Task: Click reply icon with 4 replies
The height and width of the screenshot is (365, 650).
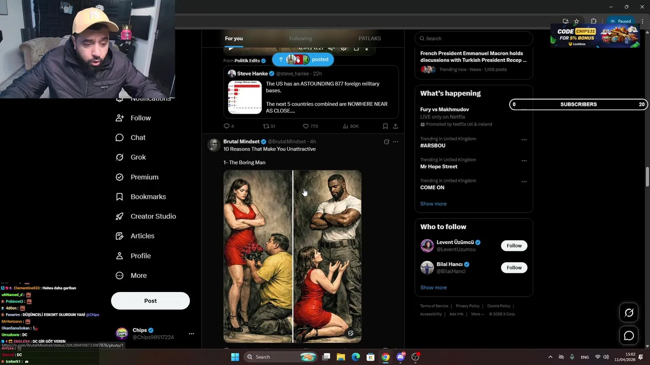Action: [229, 126]
